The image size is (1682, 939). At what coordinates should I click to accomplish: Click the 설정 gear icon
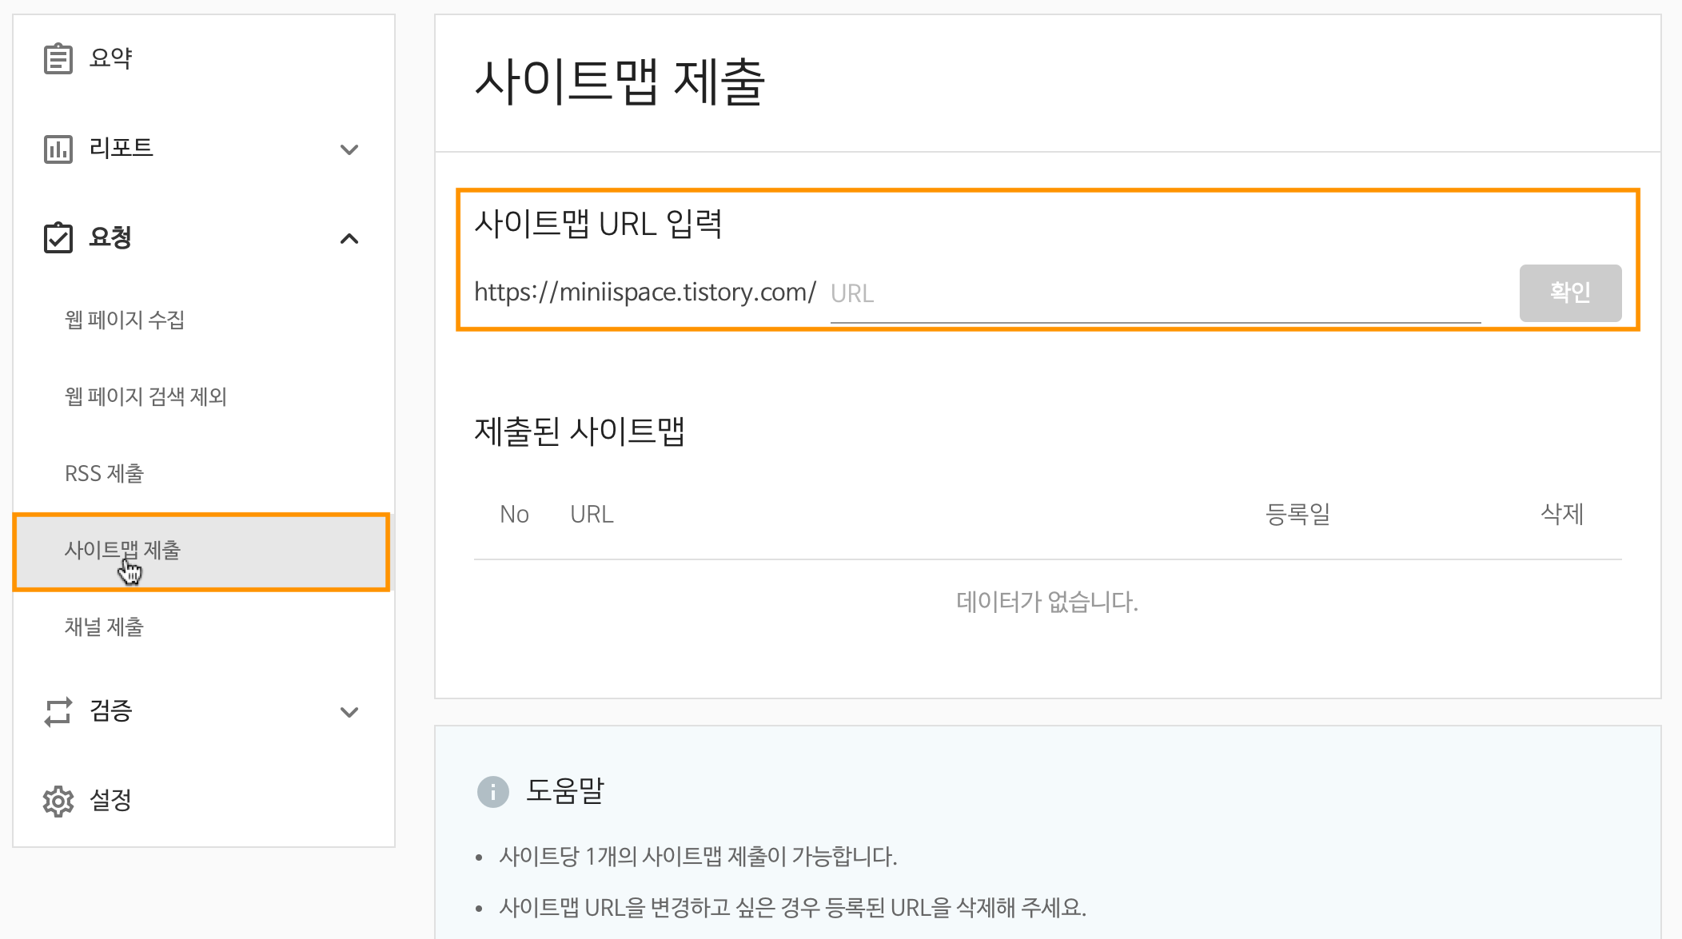pos(58,801)
